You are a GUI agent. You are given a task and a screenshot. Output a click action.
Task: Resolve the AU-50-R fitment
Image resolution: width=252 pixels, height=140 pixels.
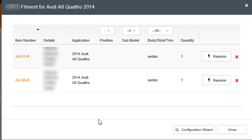[216, 80]
